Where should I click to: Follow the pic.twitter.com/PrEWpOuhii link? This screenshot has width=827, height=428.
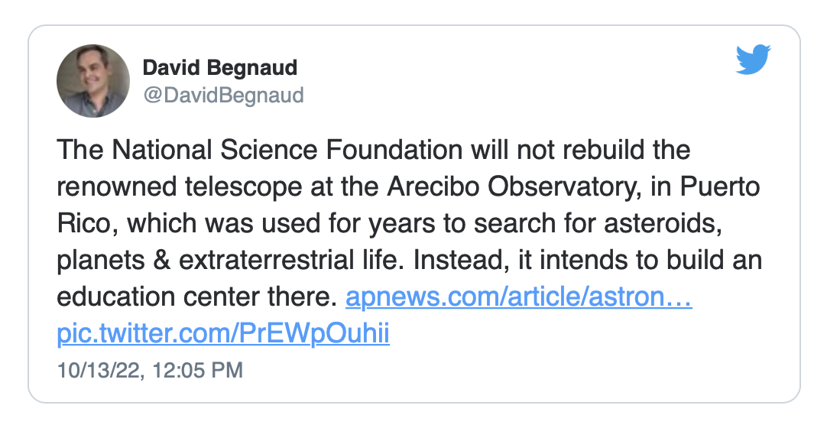tap(223, 334)
